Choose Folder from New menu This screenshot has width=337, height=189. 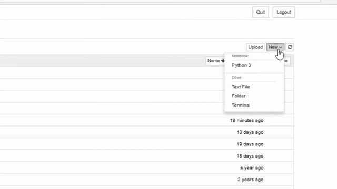click(x=239, y=96)
